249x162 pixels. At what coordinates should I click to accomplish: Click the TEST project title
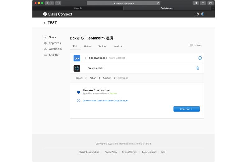[52, 23]
